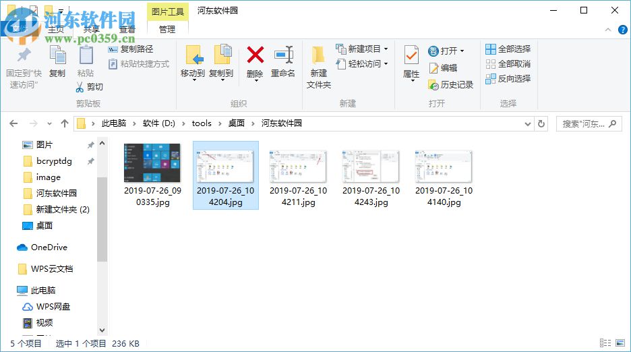Select all items

508,49
